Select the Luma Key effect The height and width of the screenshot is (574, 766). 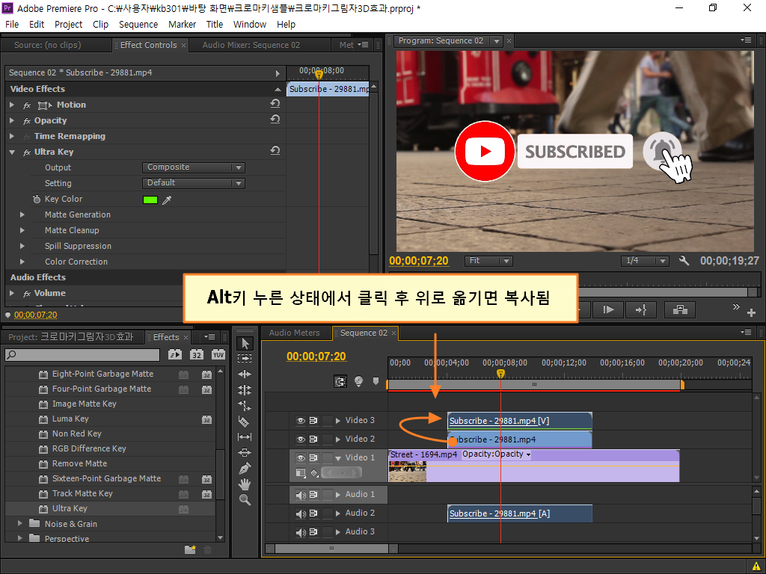(x=70, y=419)
